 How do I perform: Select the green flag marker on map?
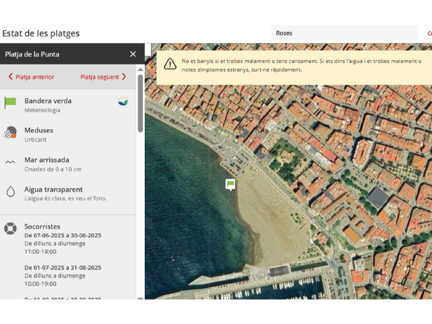(231, 185)
